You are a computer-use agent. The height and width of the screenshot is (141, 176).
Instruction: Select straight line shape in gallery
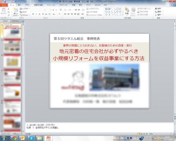coord(112,9)
